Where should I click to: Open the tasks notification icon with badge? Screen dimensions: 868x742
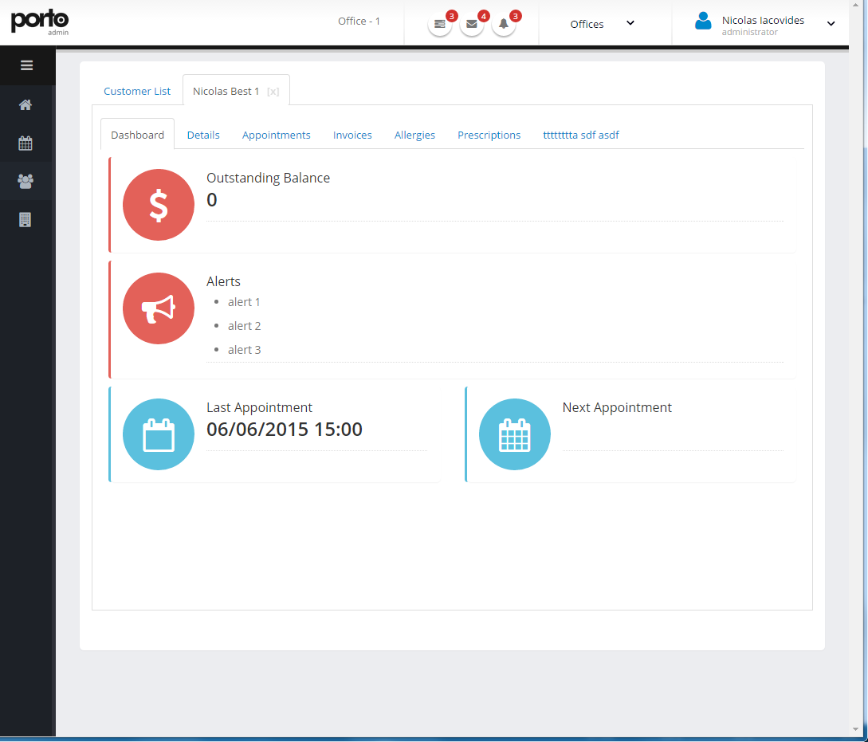pos(440,25)
